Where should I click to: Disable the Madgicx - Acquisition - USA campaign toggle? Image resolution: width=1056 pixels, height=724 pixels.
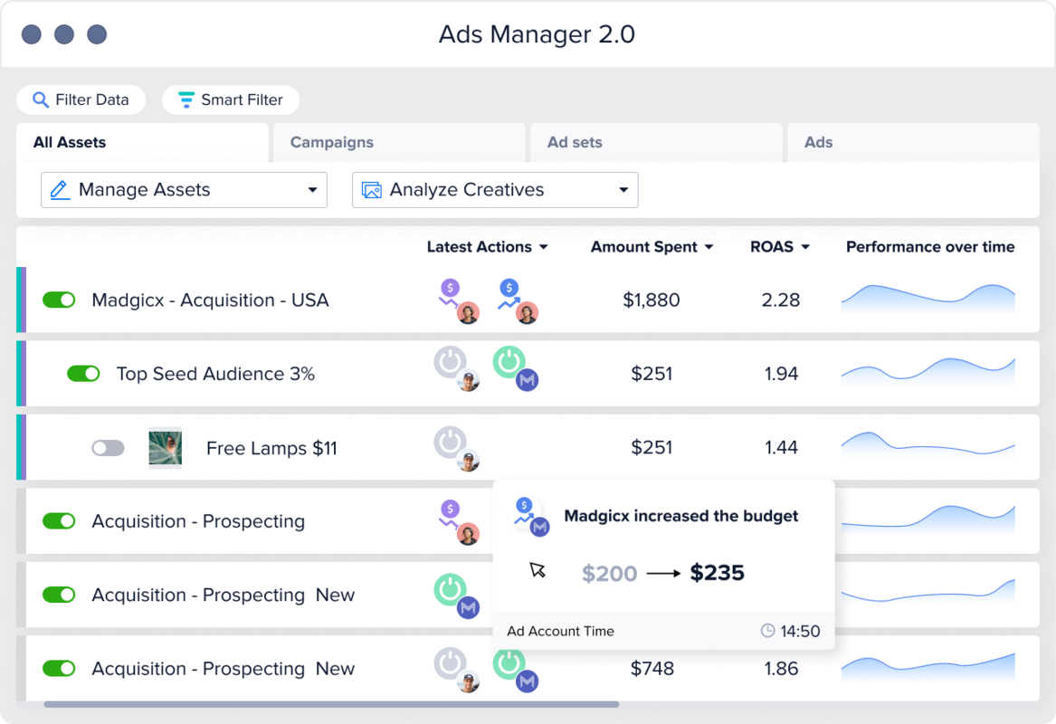point(59,300)
